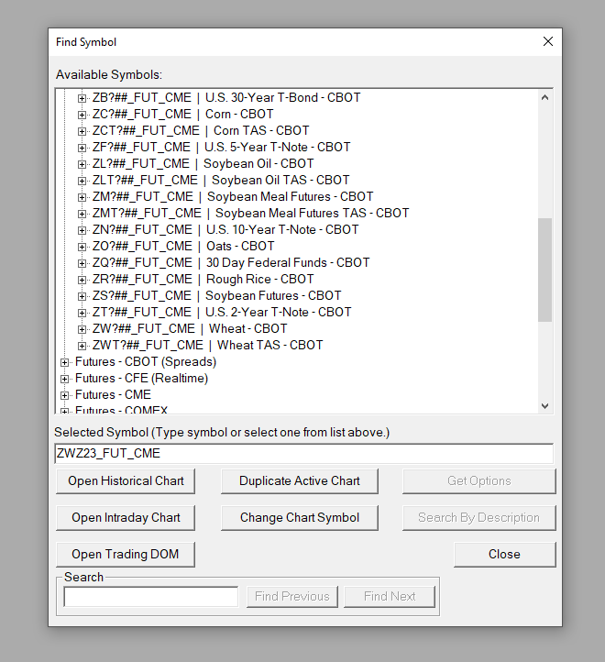Expand the ZF?##_FUT_CME 5-Year T-Note node
This screenshot has width=605, height=662.
click(x=82, y=148)
